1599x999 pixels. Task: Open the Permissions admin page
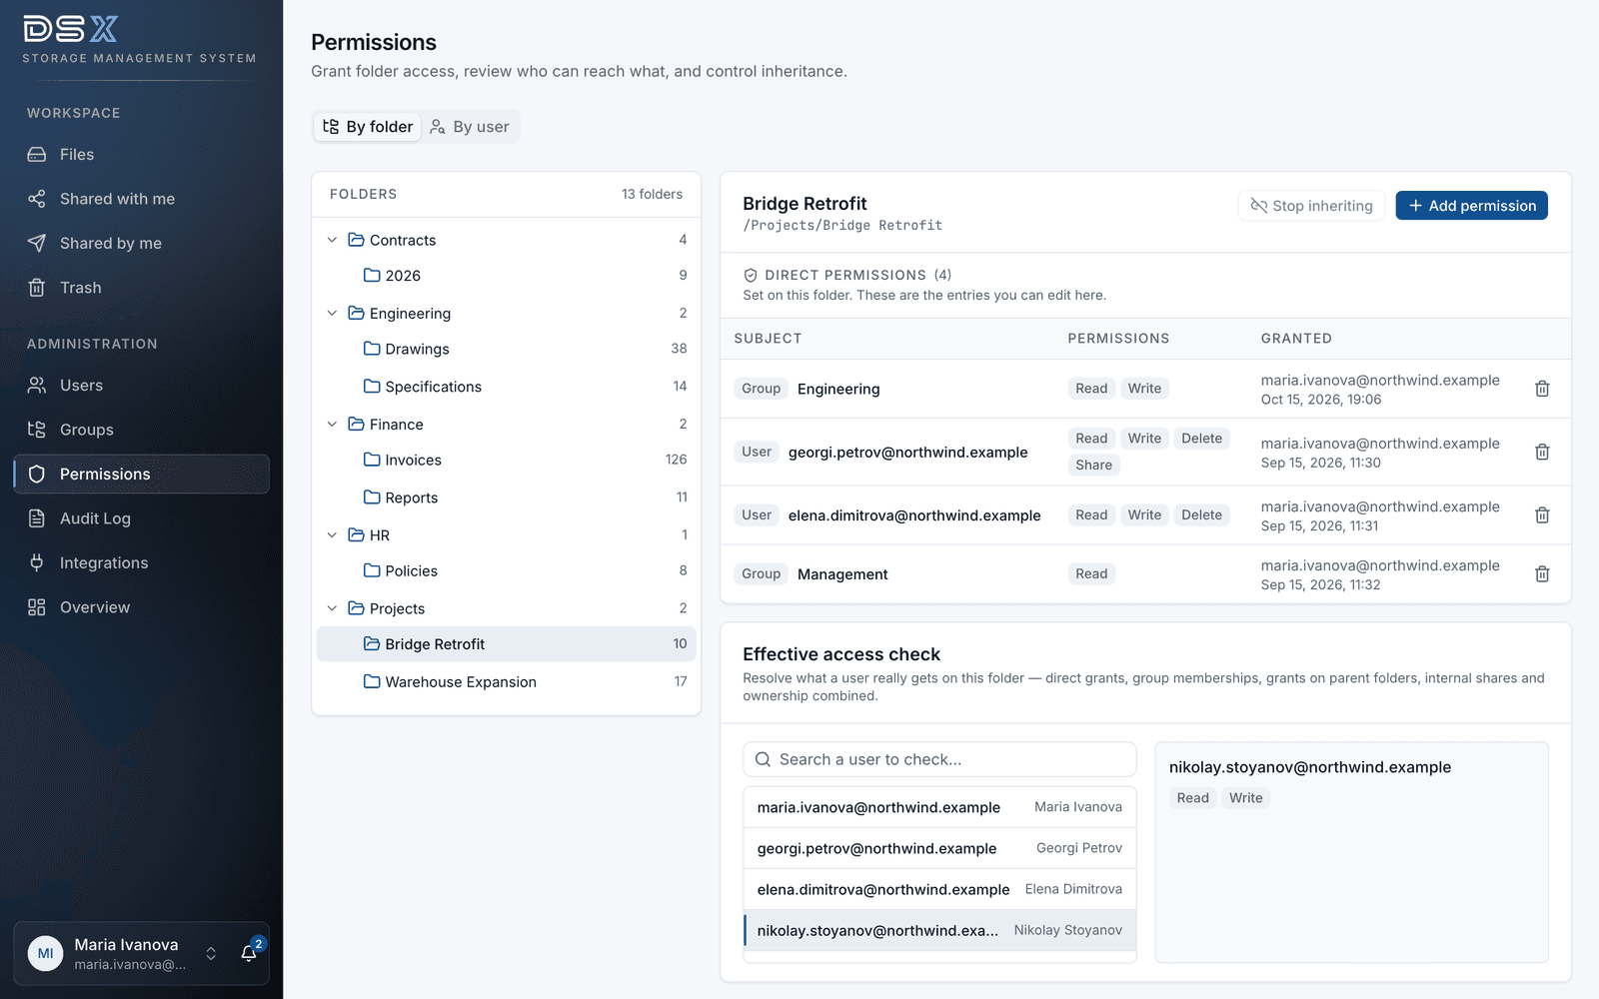point(142,474)
